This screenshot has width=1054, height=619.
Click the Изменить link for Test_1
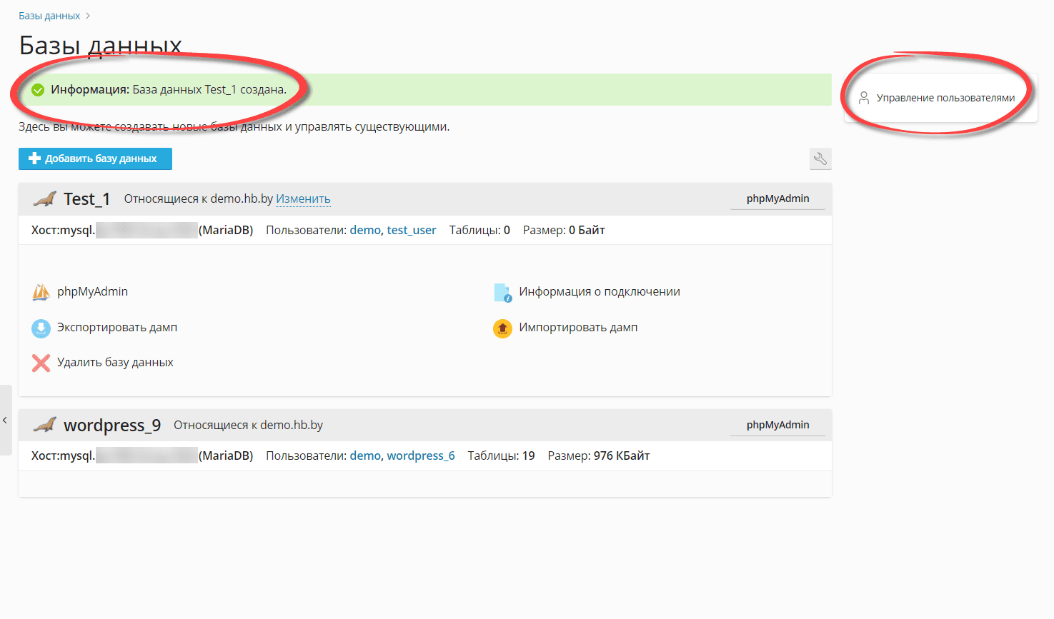303,199
